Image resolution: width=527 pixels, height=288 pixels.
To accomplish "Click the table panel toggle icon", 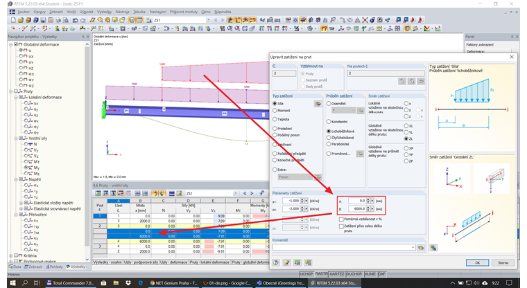I will (x=139, y=20).
